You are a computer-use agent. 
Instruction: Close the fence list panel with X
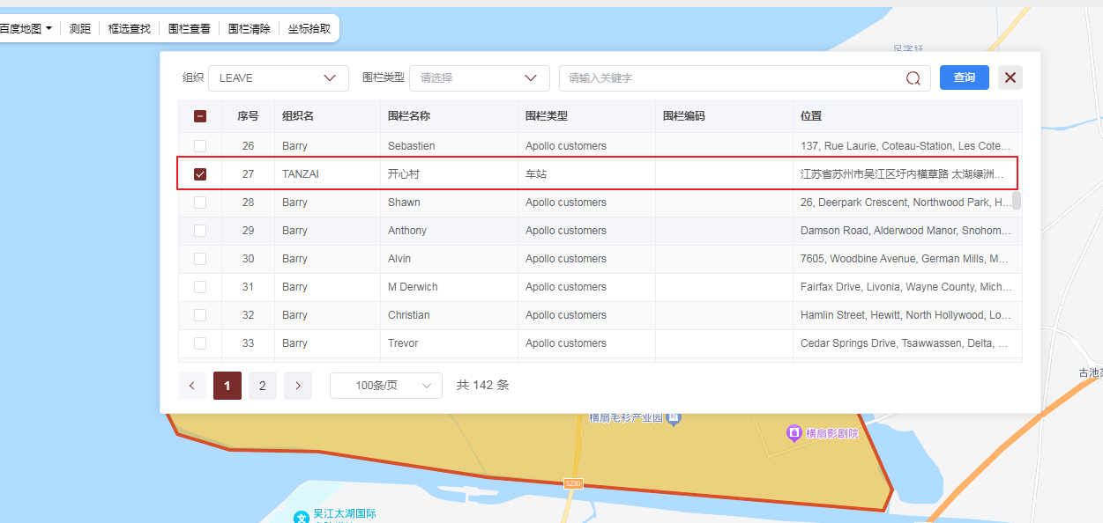(x=1010, y=77)
